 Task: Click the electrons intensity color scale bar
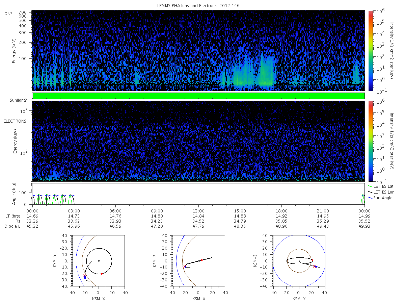point(370,141)
